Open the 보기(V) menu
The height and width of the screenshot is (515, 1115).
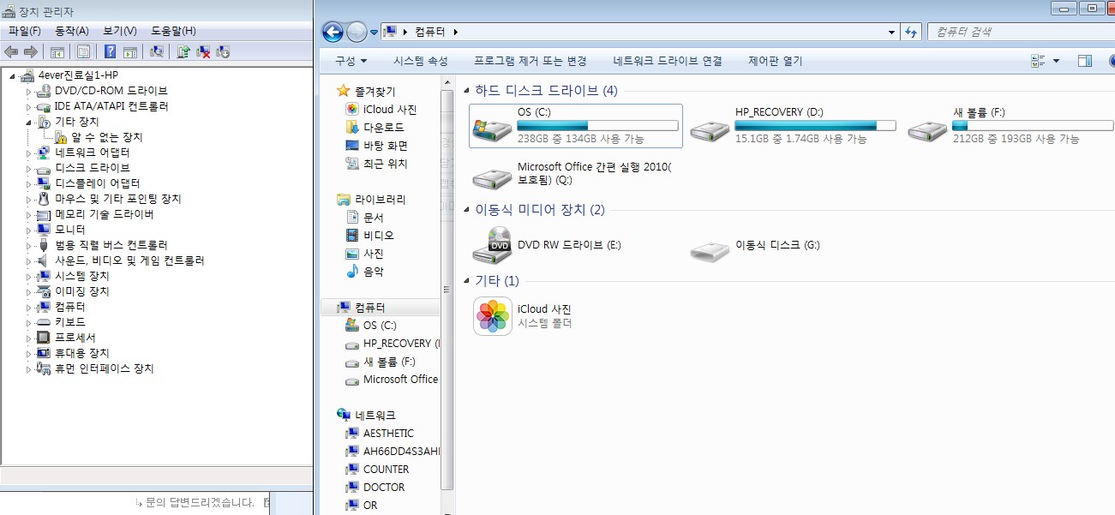[120, 31]
